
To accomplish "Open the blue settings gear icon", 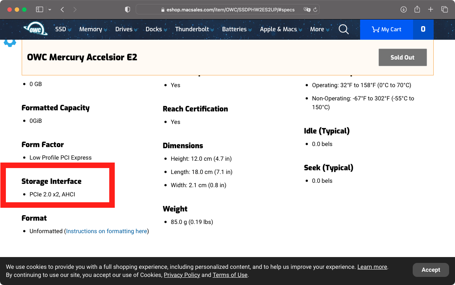I will (x=10, y=42).
